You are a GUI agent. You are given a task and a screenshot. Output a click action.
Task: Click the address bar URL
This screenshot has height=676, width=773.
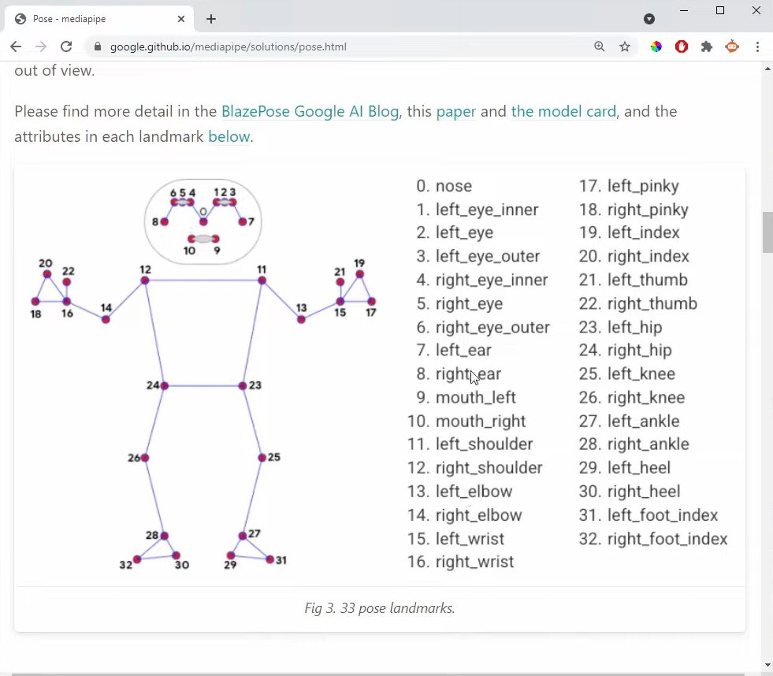click(x=229, y=46)
